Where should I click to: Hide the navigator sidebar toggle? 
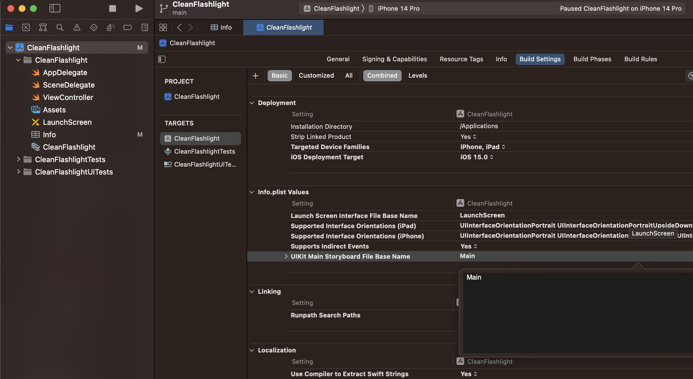pos(55,8)
